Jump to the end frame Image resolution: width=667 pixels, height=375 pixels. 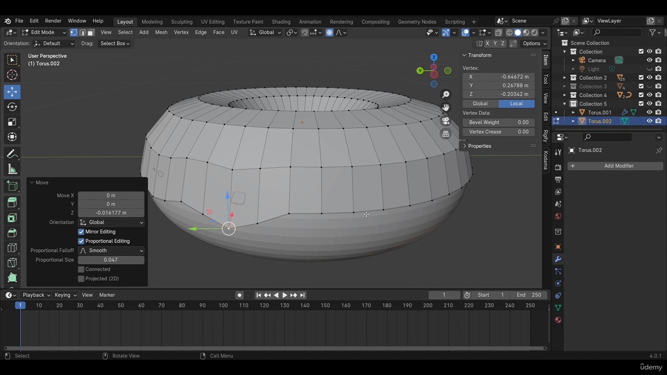[302, 295]
